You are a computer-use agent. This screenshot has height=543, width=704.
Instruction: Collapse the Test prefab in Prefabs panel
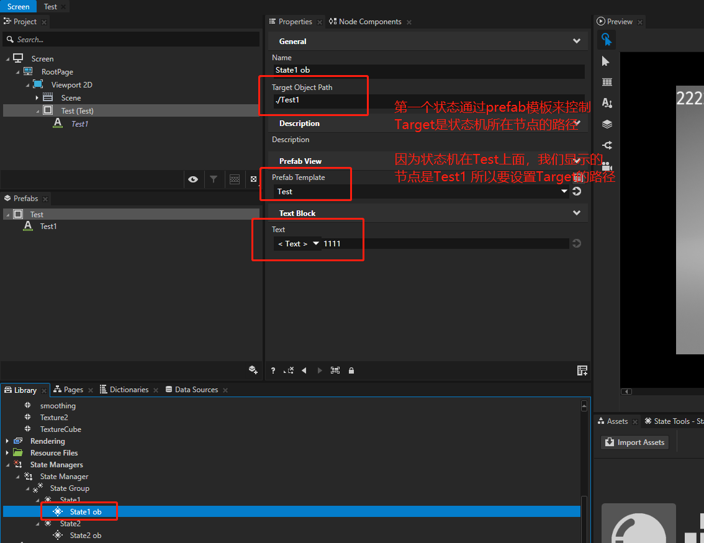coord(7,215)
